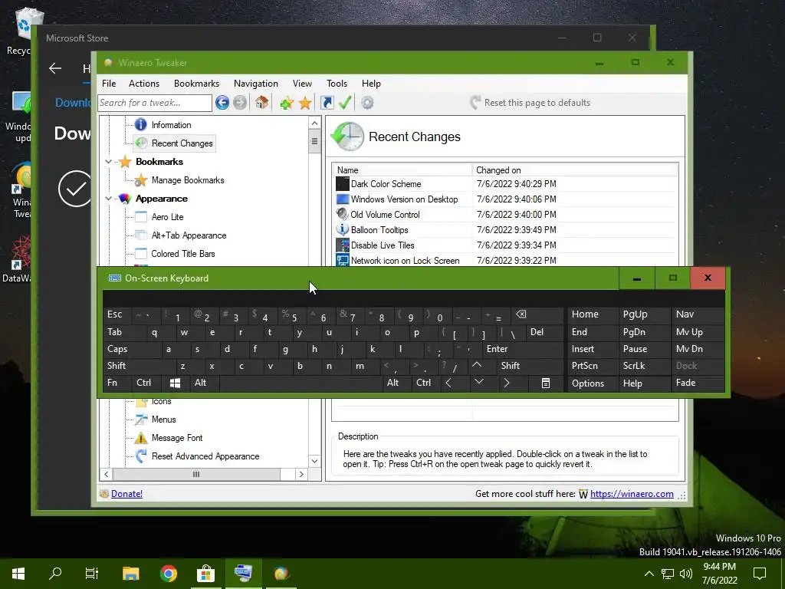This screenshot has width=785, height=589.
Task: Select Aero Lite tweak
Action: pyautogui.click(x=167, y=217)
